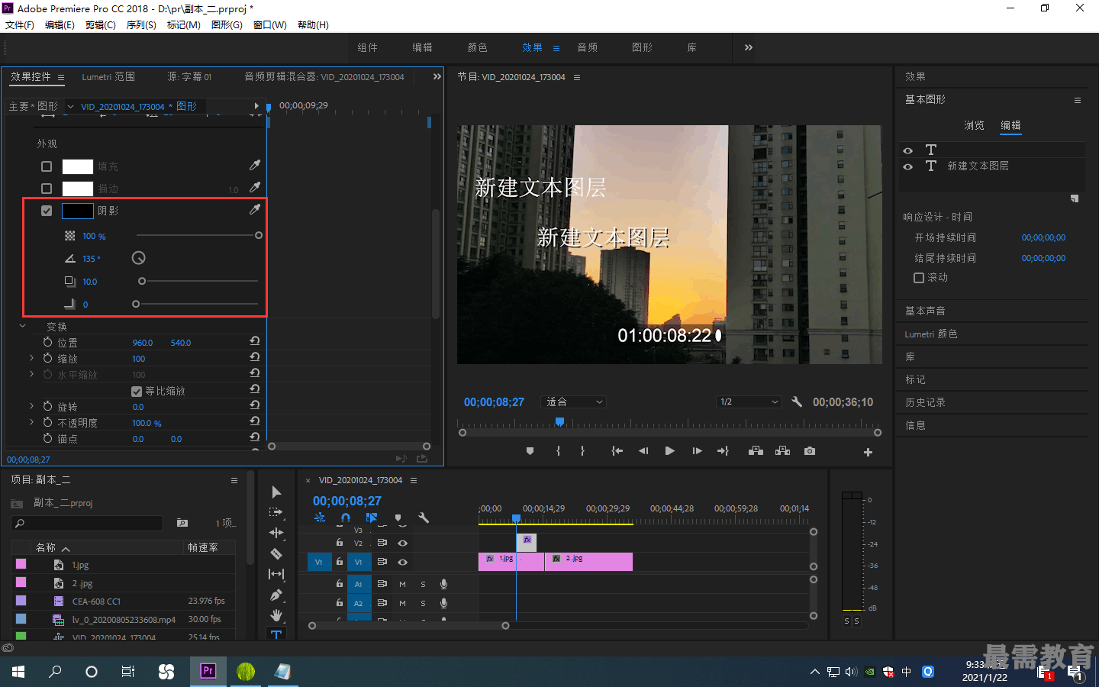This screenshot has width=1099, height=687.
Task: Go to Out point in Program monitor
Action: pos(723,451)
